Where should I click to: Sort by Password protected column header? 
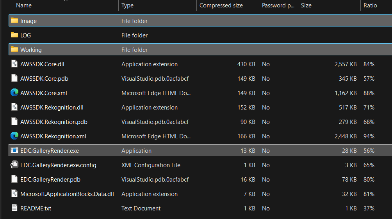(x=278, y=5)
